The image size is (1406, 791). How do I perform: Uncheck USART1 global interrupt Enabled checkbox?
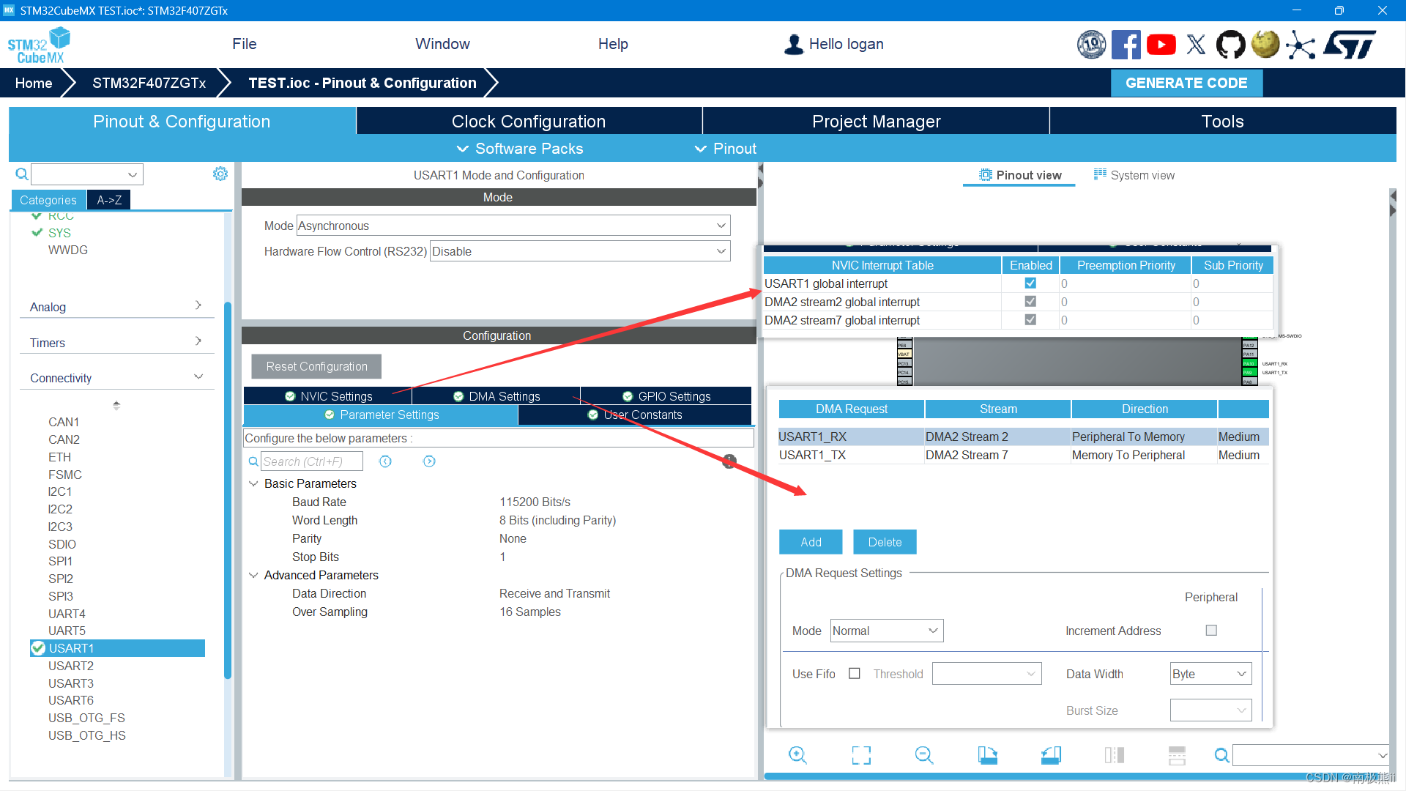coord(1030,283)
